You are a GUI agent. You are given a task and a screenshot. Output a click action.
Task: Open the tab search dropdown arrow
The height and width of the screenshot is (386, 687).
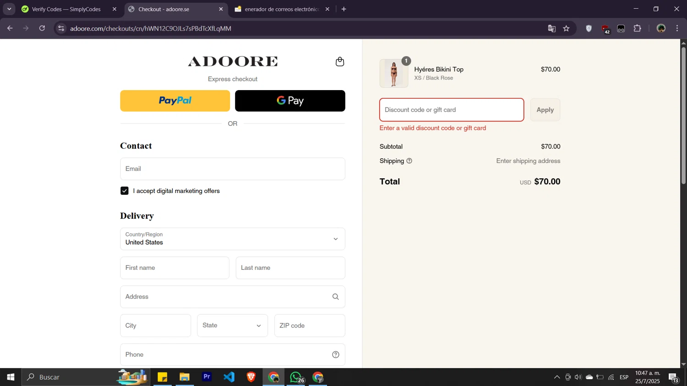click(9, 9)
